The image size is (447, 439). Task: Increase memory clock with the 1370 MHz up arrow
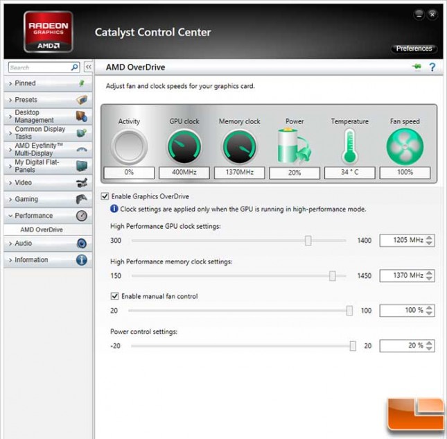(x=429, y=273)
